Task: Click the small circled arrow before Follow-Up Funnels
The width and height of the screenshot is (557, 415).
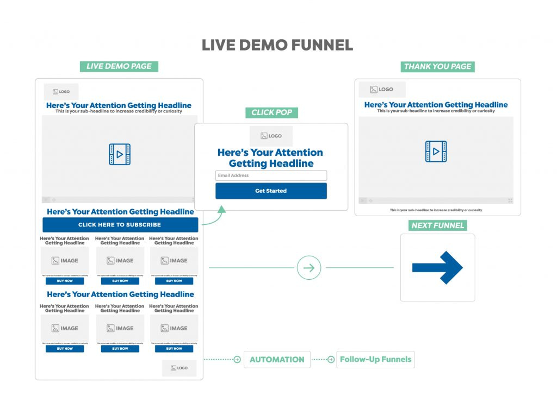Action: pos(331,360)
